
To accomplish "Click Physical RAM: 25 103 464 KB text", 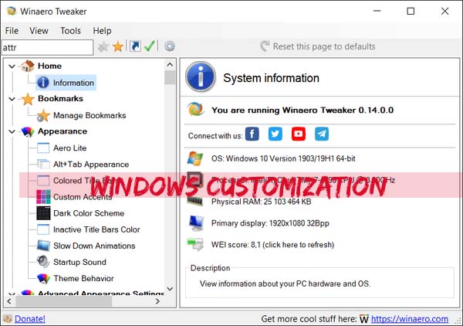I will click(x=261, y=202).
